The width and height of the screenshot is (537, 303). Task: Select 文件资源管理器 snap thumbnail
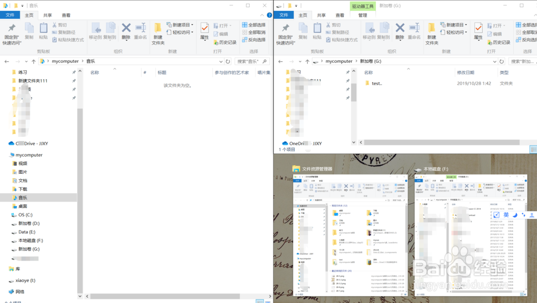point(350,235)
